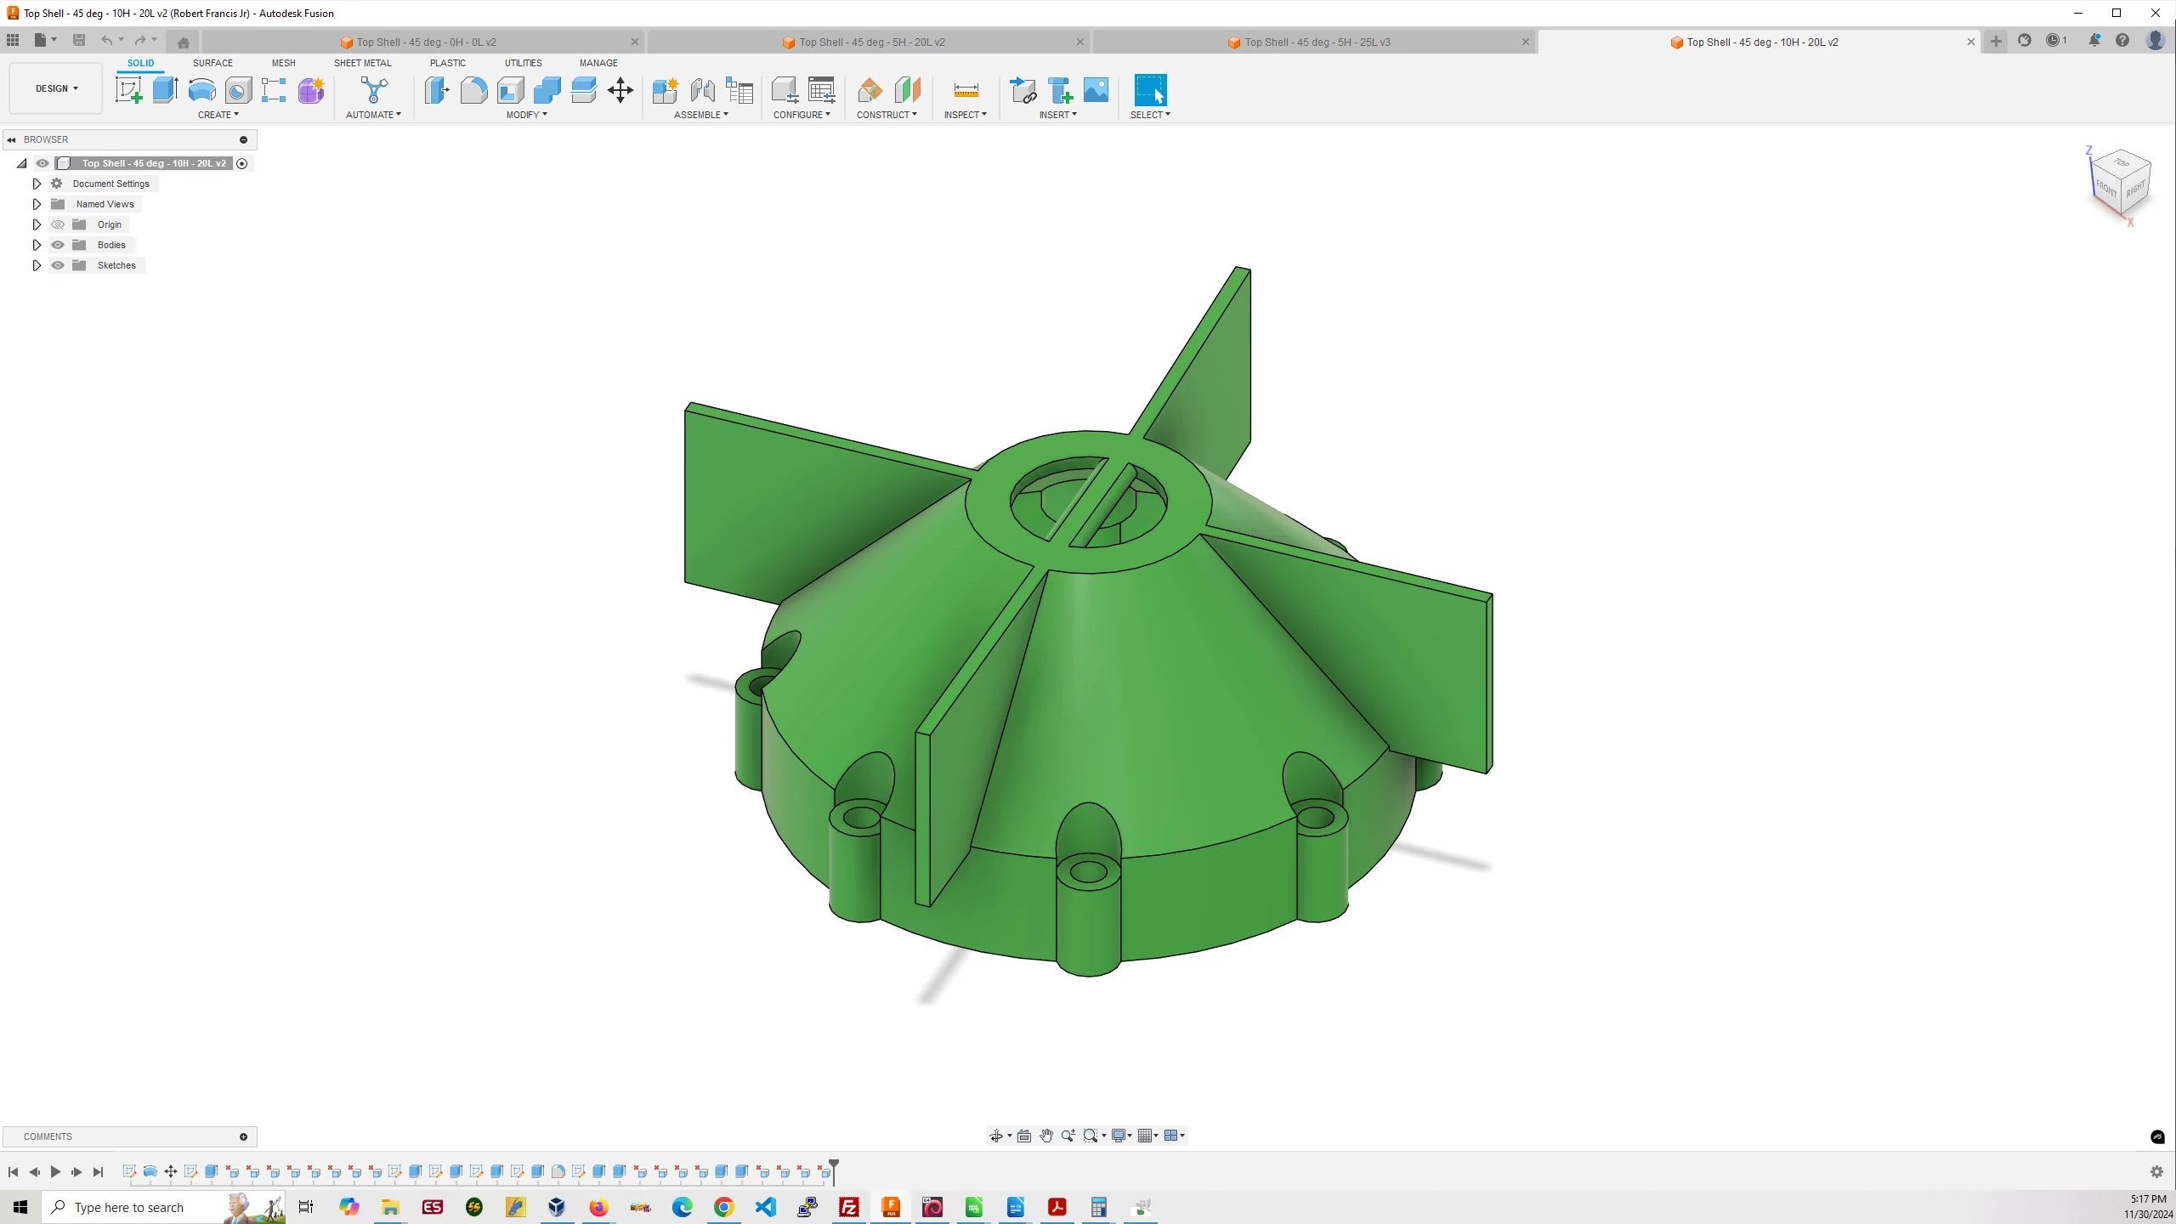Select the Measure tool
The image size is (2176, 1224).
pos(966,90)
